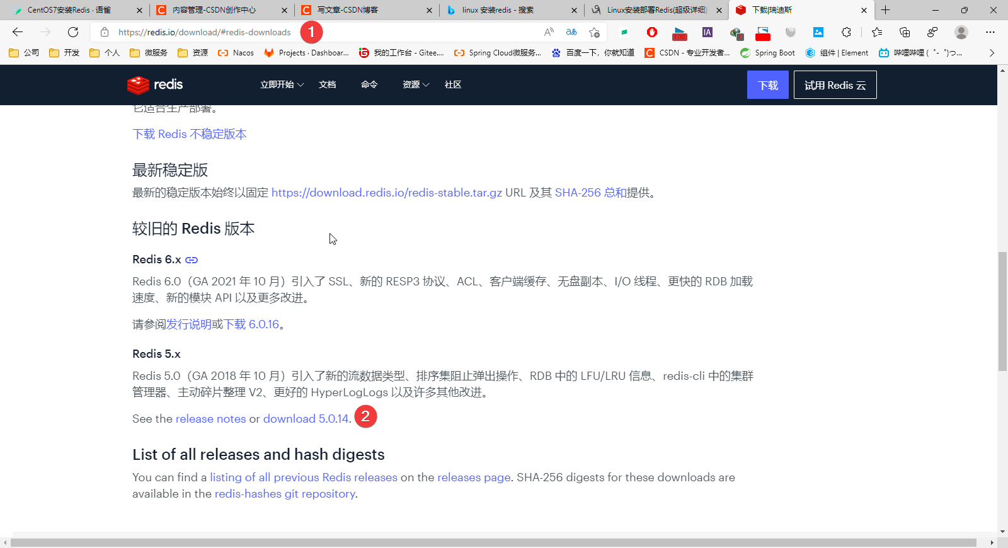This screenshot has height=548, width=1008.
Task: Click the 试用 Redis 云 button
Action: click(x=835, y=85)
